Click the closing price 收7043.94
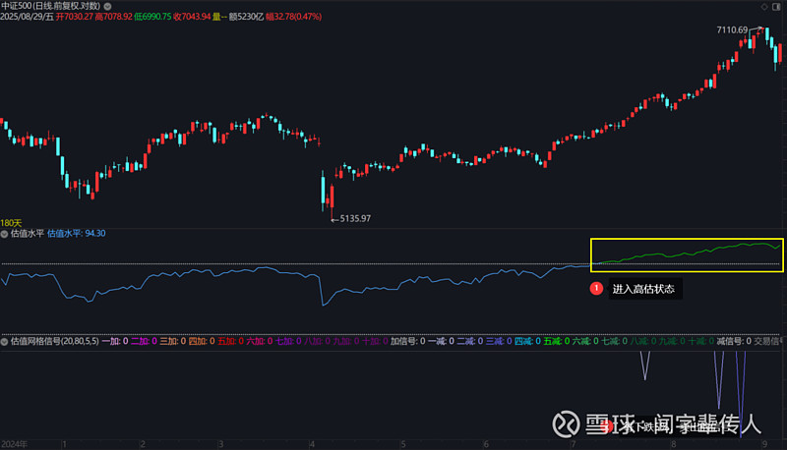 pos(192,17)
